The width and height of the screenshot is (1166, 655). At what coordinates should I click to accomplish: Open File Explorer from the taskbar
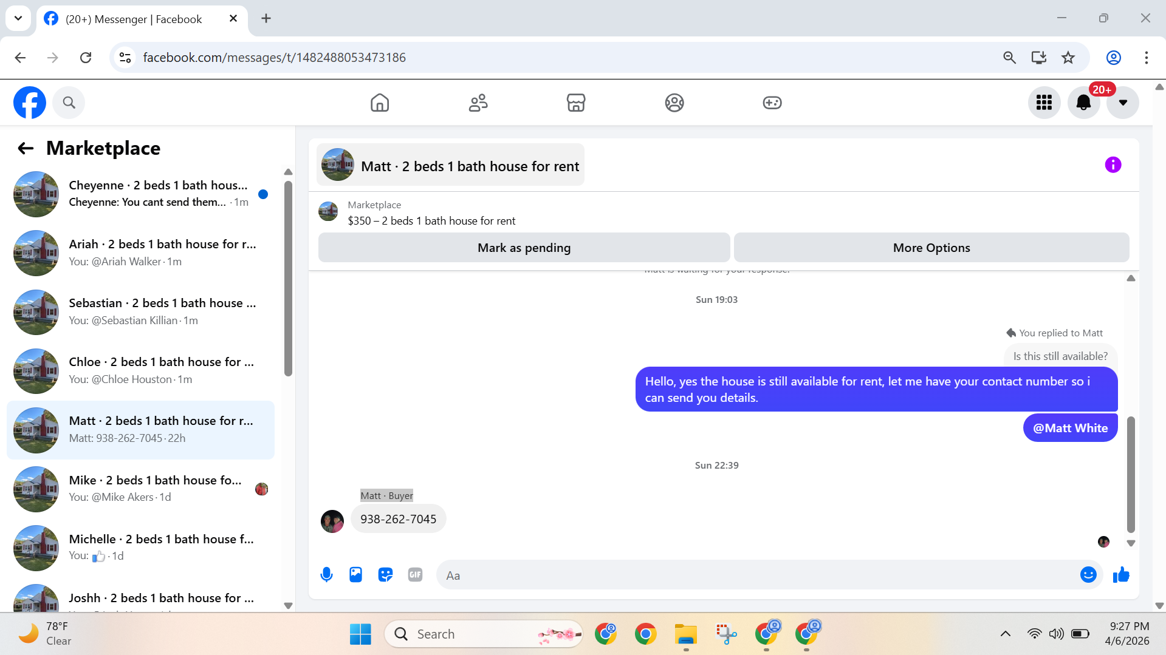pos(686,634)
